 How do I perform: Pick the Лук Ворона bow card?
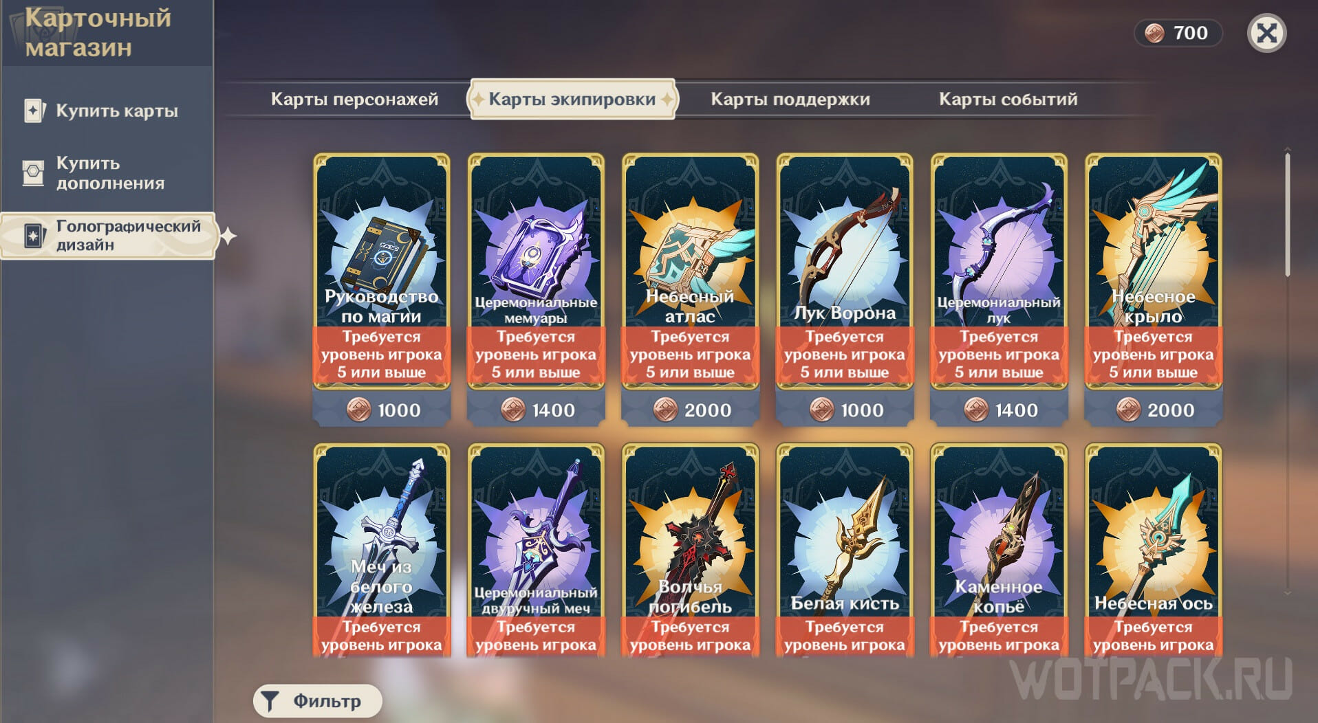(x=845, y=272)
